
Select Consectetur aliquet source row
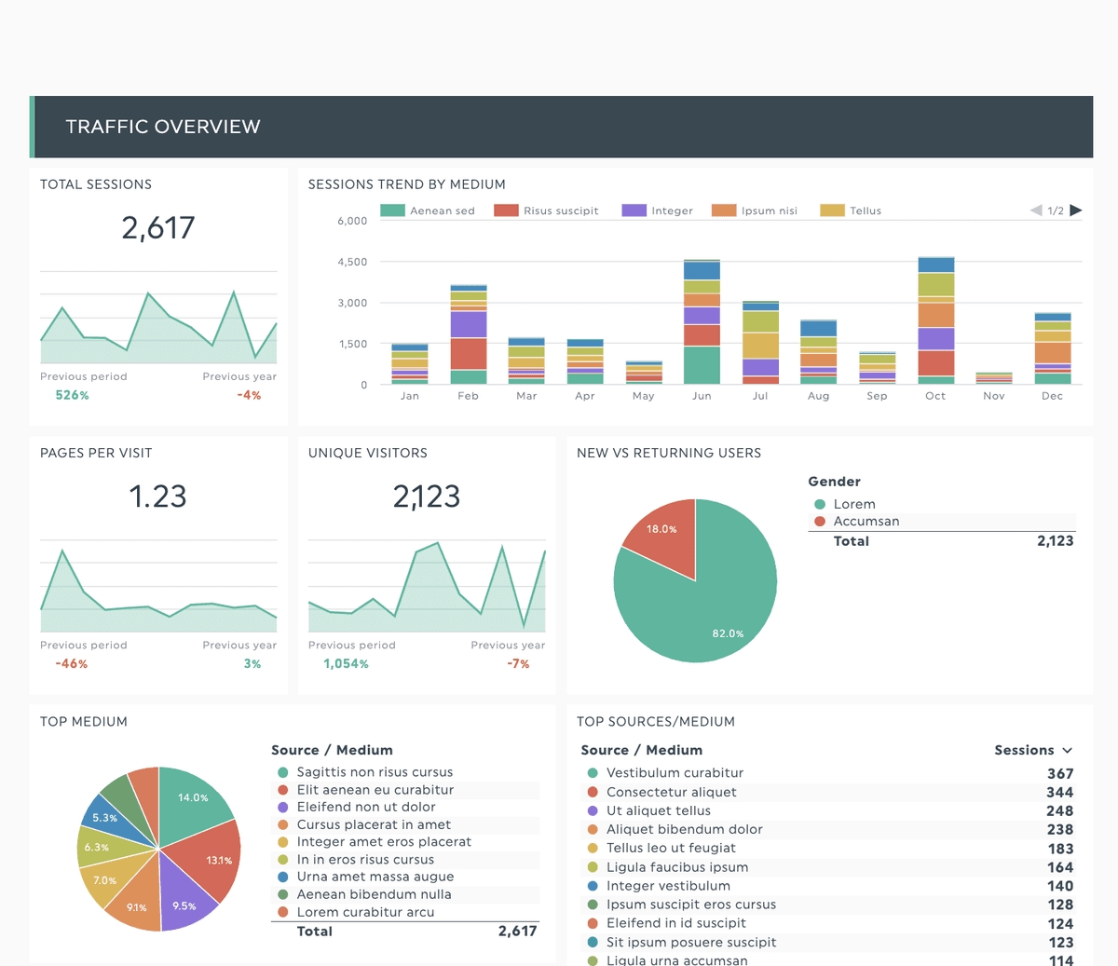[x=828, y=792]
